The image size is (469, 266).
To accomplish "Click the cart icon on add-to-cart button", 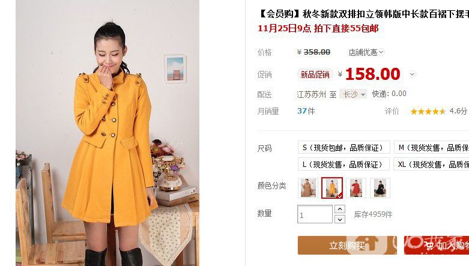I will (x=429, y=246).
